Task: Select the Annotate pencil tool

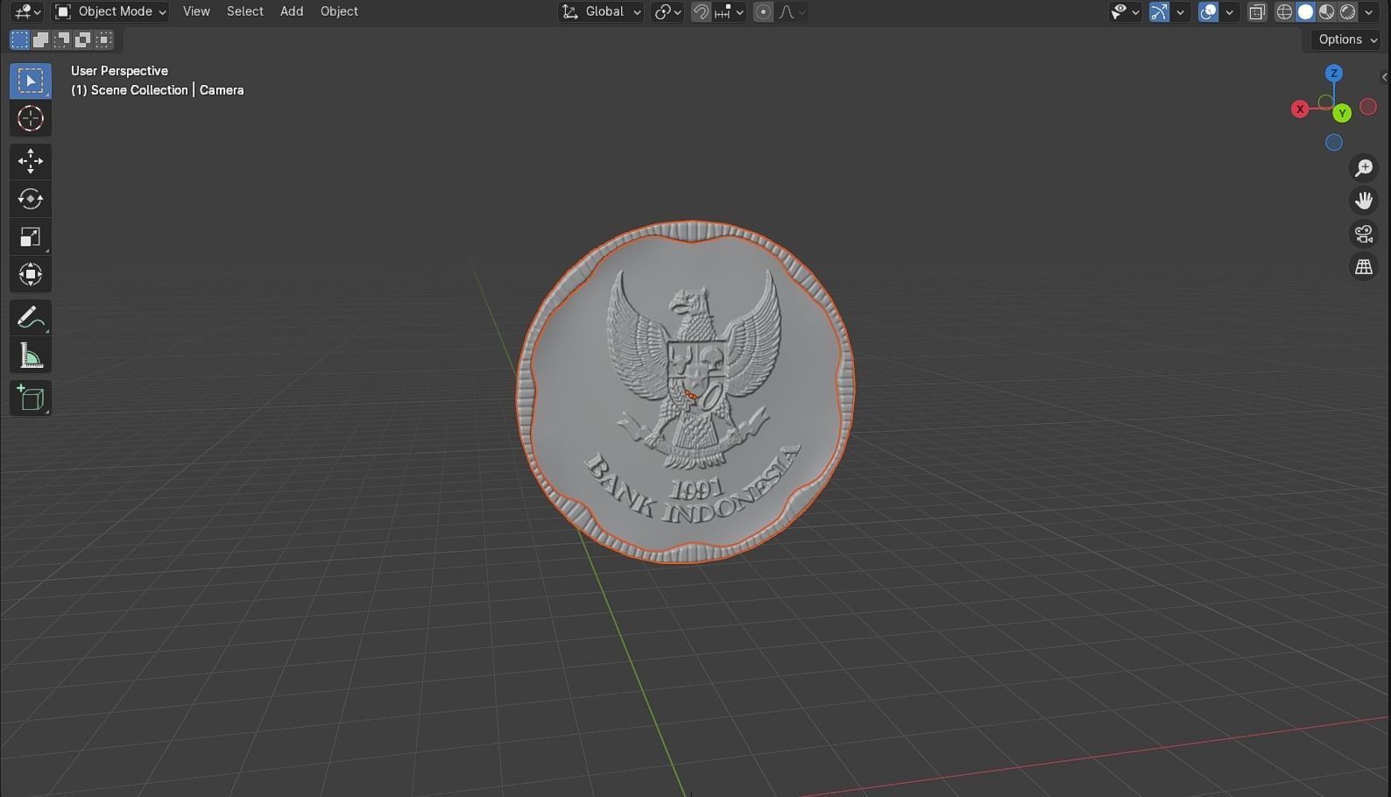Action: coord(31,317)
